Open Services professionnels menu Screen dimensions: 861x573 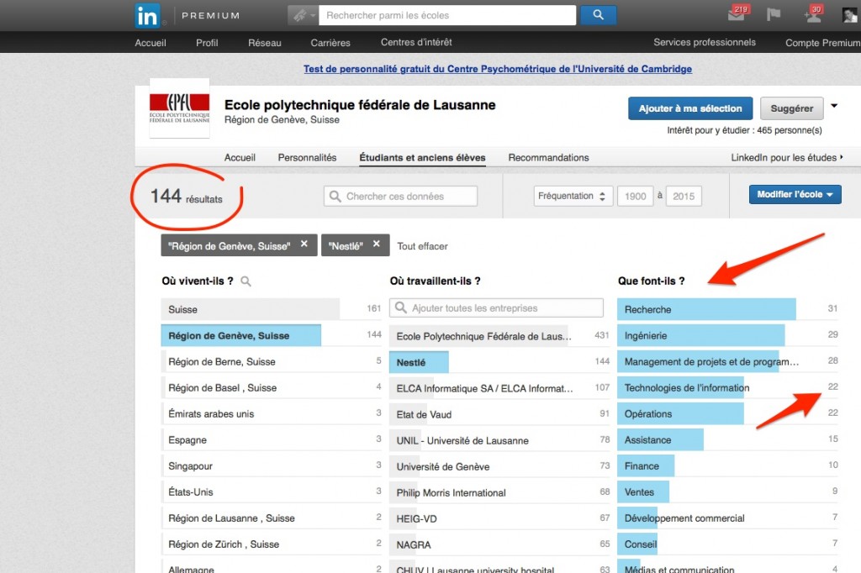(x=705, y=42)
